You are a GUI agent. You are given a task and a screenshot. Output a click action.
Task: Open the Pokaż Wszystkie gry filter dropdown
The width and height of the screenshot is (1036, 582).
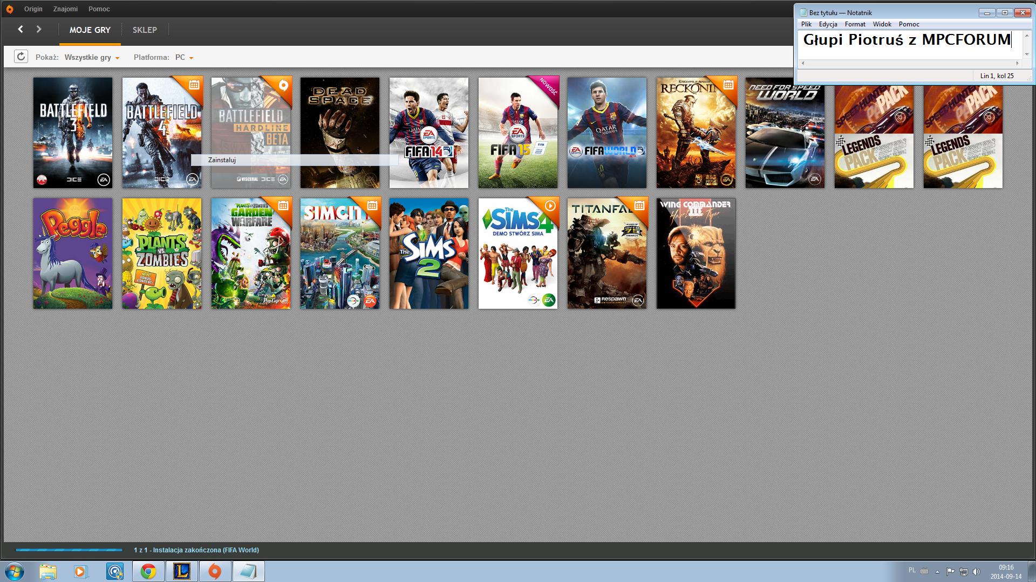tap(92, 57)
